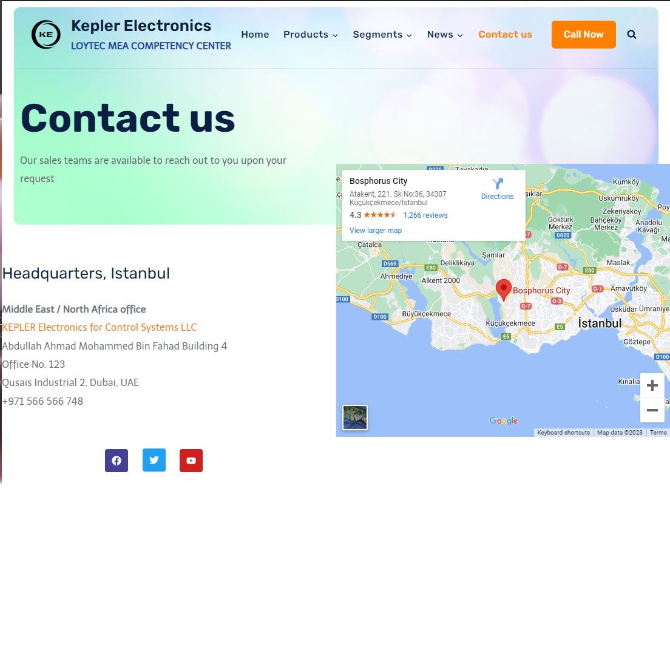Screen dimensions: 670x670
Task: Click the Google logo on the map
Action: pos(503,421)
